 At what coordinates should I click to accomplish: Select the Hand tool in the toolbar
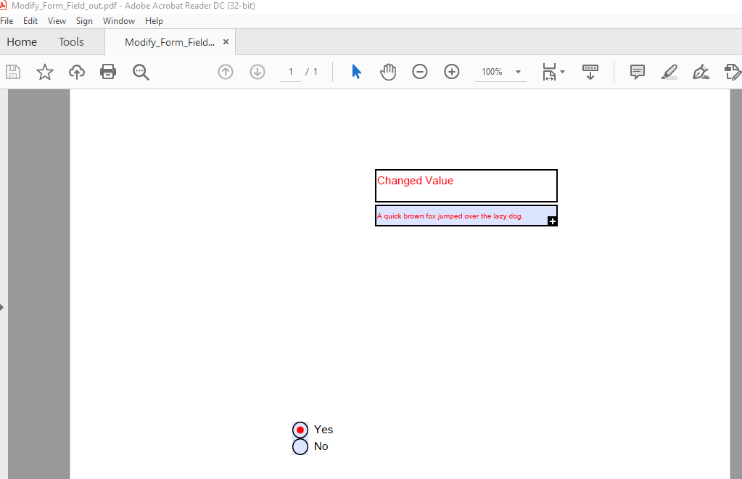click(388, 71)
